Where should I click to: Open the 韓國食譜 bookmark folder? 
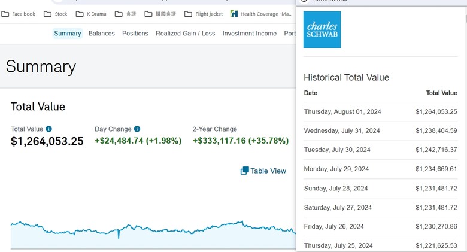160,14
